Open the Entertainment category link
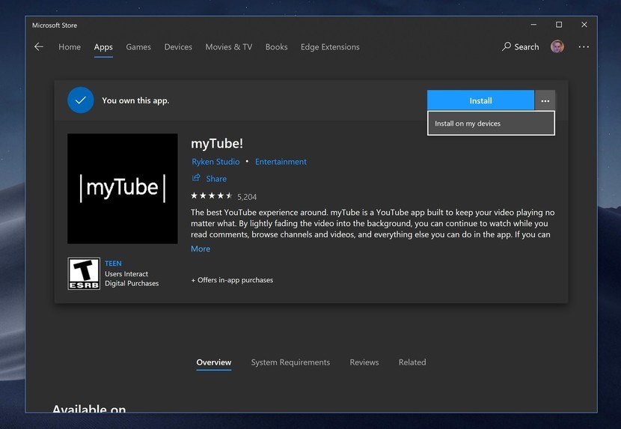This screenshot has width=621, height=429. (x=281, y=162)
